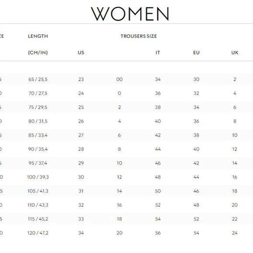This screenshot has width=253, height=253.
Task: Select the (CM/IN) unit subheader
Action: click(38, 53)
